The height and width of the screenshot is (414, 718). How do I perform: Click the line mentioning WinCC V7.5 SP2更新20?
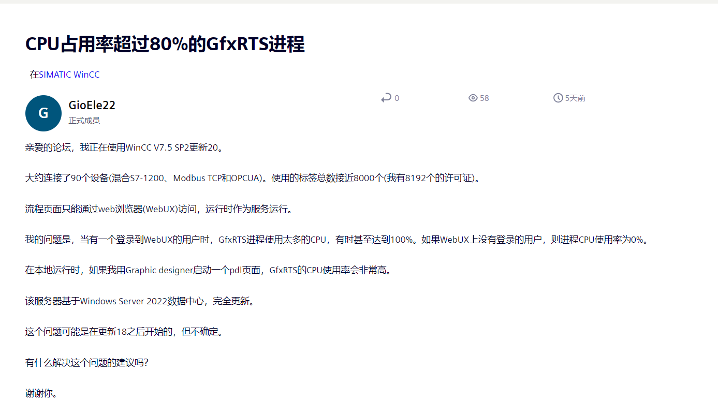(x=124, y=147)
